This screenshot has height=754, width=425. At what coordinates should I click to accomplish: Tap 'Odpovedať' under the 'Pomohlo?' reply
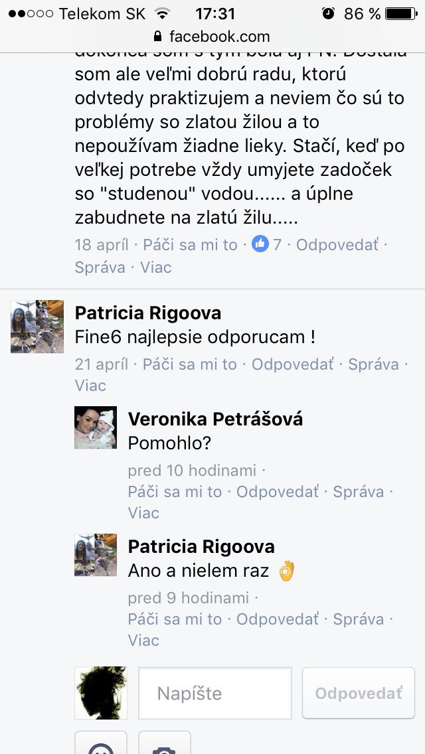pos(278,492)
